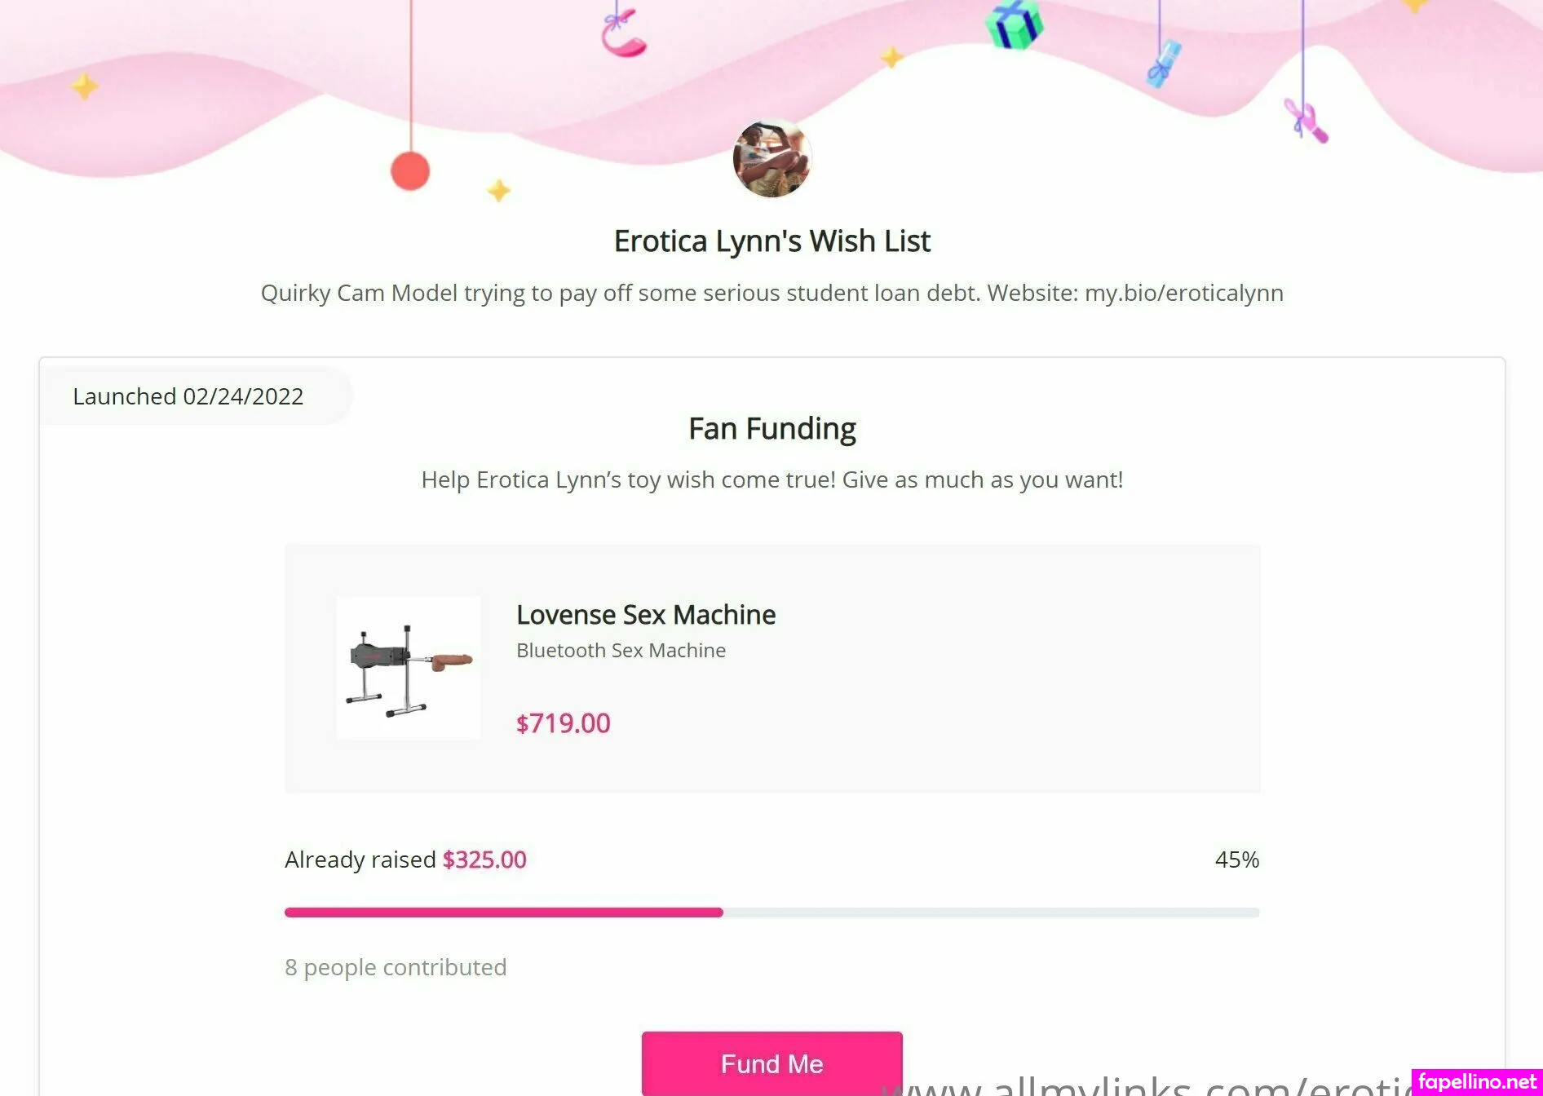Click the circular profile avatar photo
The image size is (1543, 1096).
pos(771,158)
